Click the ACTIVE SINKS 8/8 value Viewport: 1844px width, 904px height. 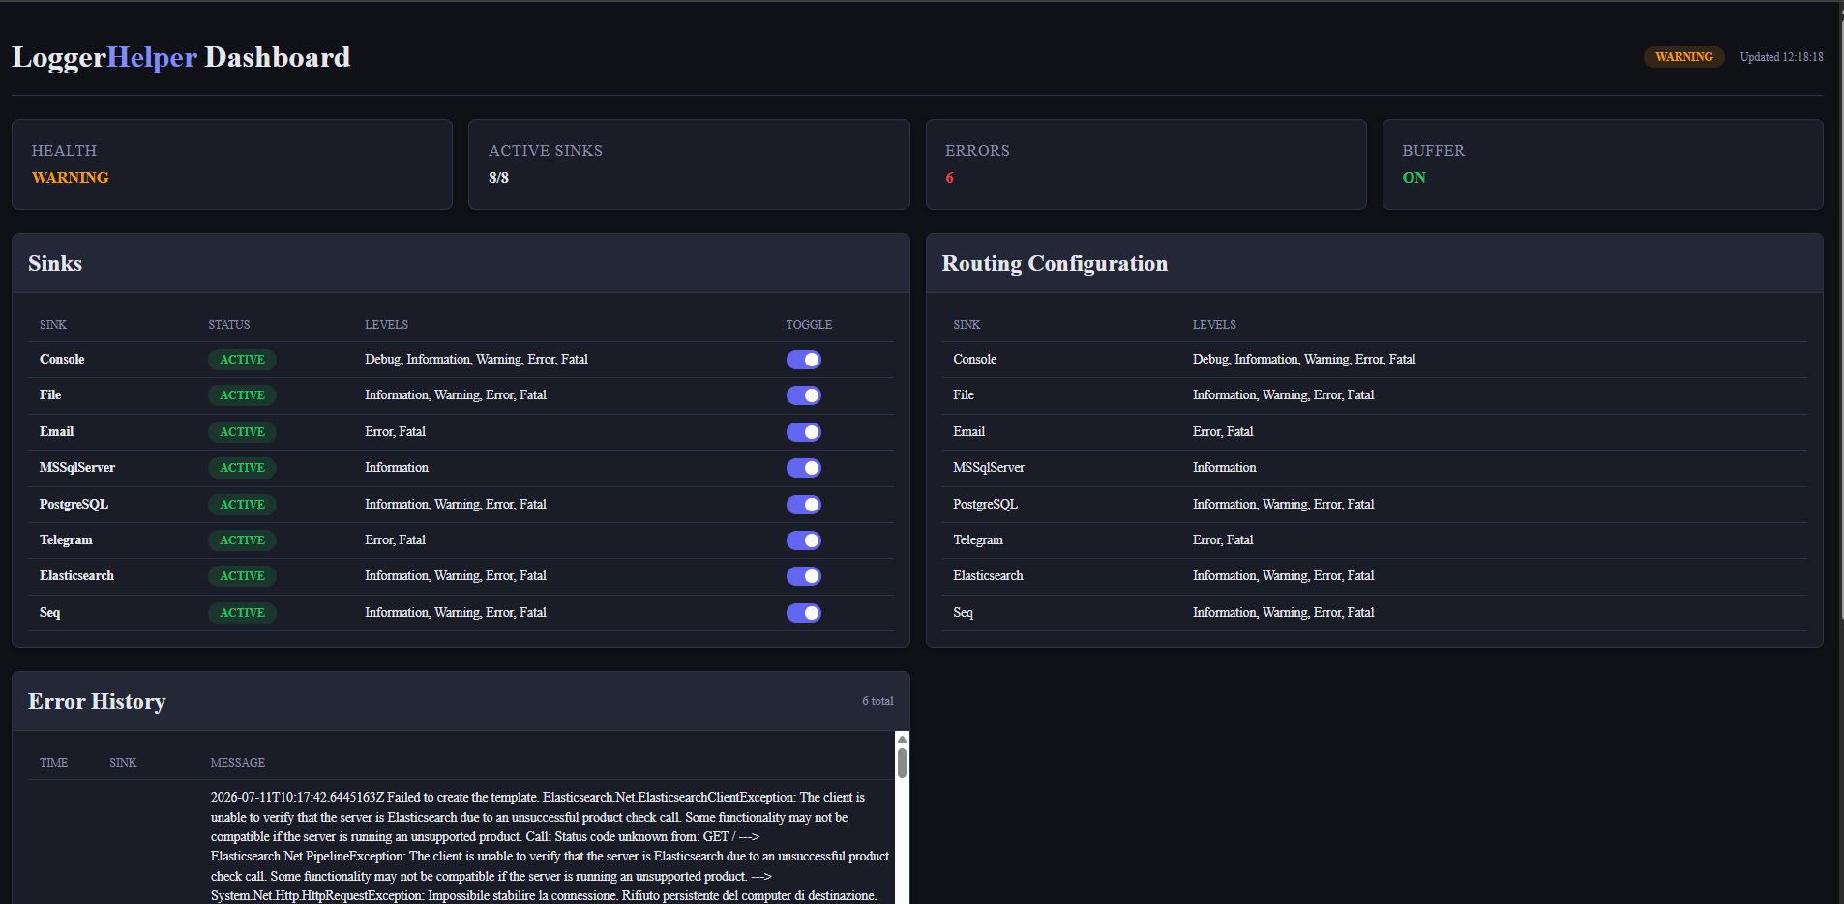click(x=498, y=178)
